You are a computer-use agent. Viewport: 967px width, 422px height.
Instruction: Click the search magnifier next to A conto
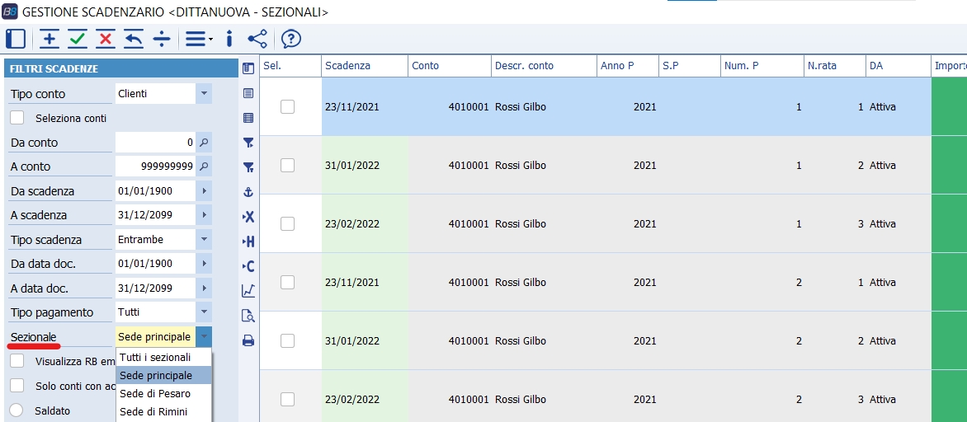click(x=204, y=166)
